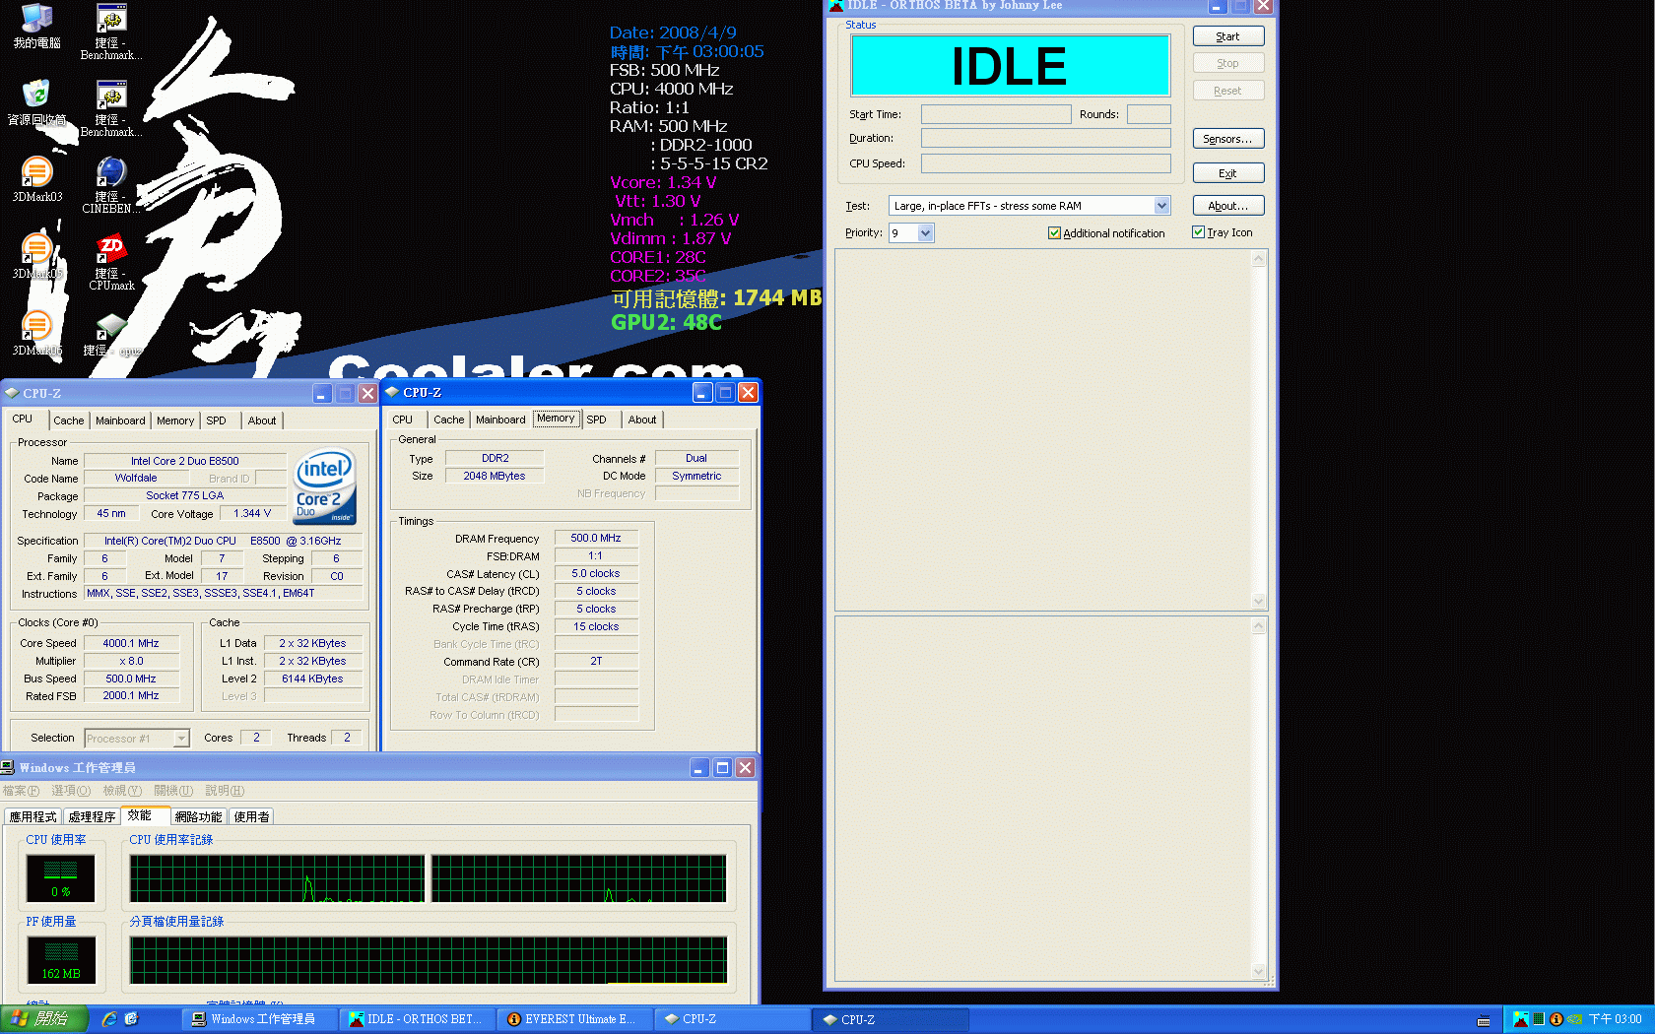
Task: Switch to the Mainboard tab in left CPU-Z window
Action: [x=120, y=420]
